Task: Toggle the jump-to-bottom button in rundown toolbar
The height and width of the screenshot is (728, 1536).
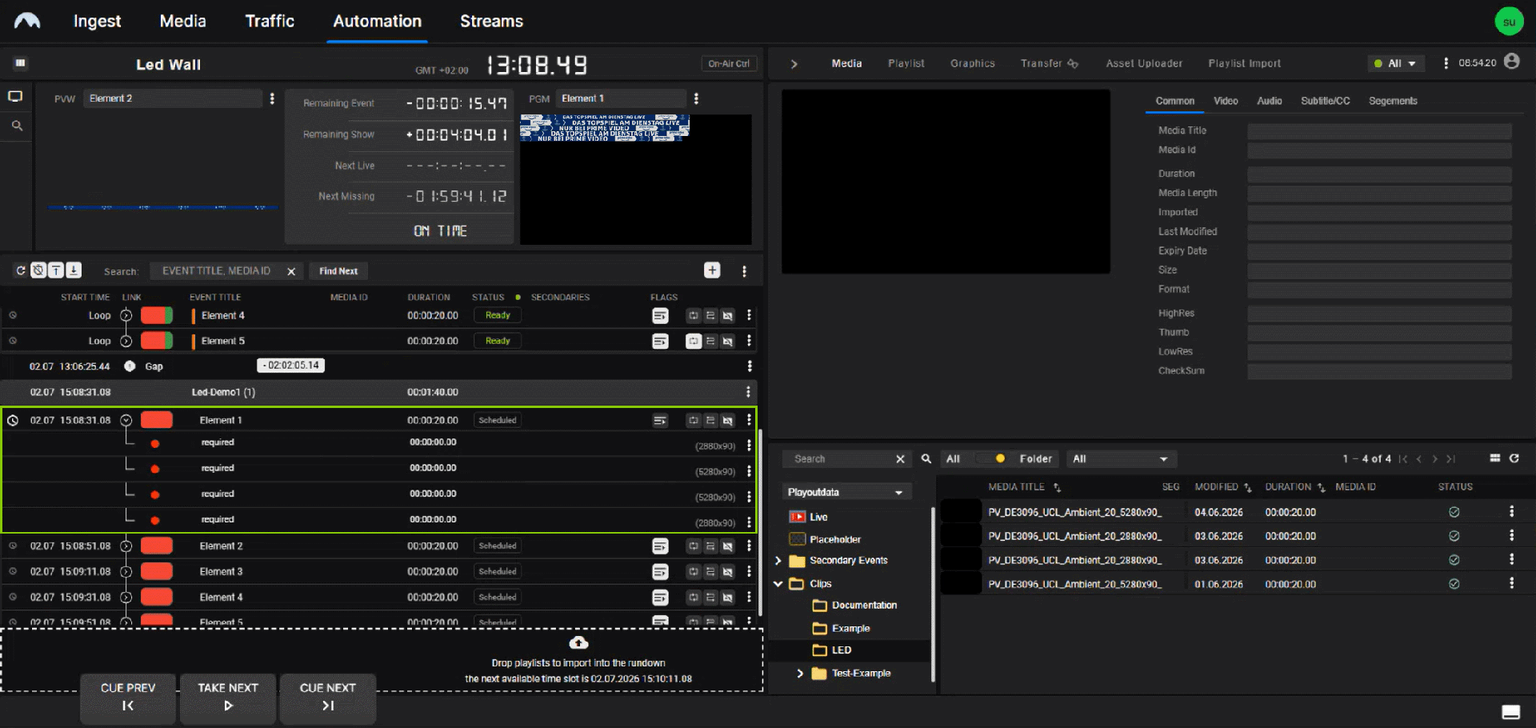Action: pyautogui.click(x=74, y=270)
